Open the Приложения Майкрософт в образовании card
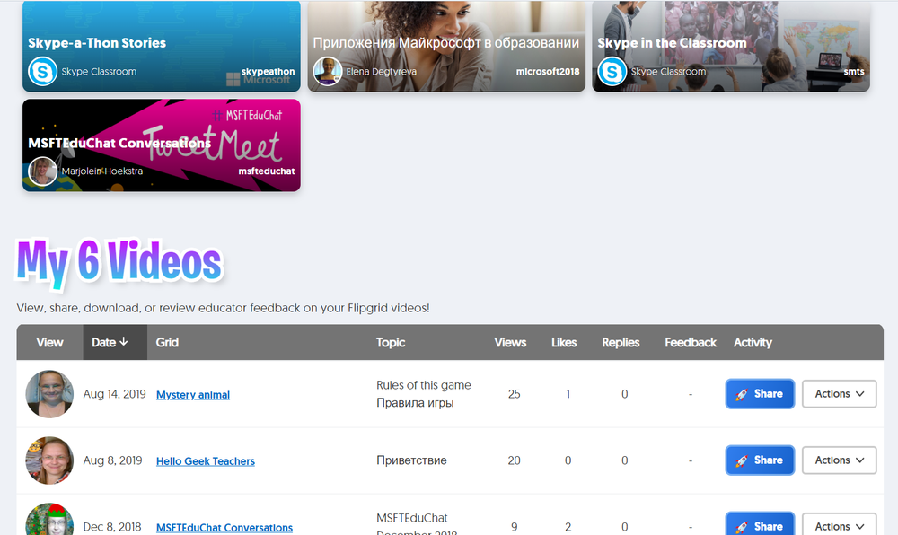898x535 pixels. pos(446,46)
